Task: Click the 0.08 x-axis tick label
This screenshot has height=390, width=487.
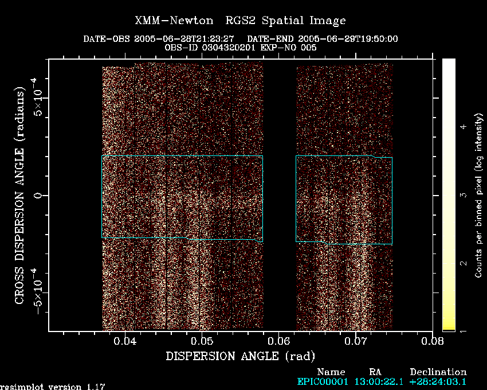Action: [x=433, y=341]
